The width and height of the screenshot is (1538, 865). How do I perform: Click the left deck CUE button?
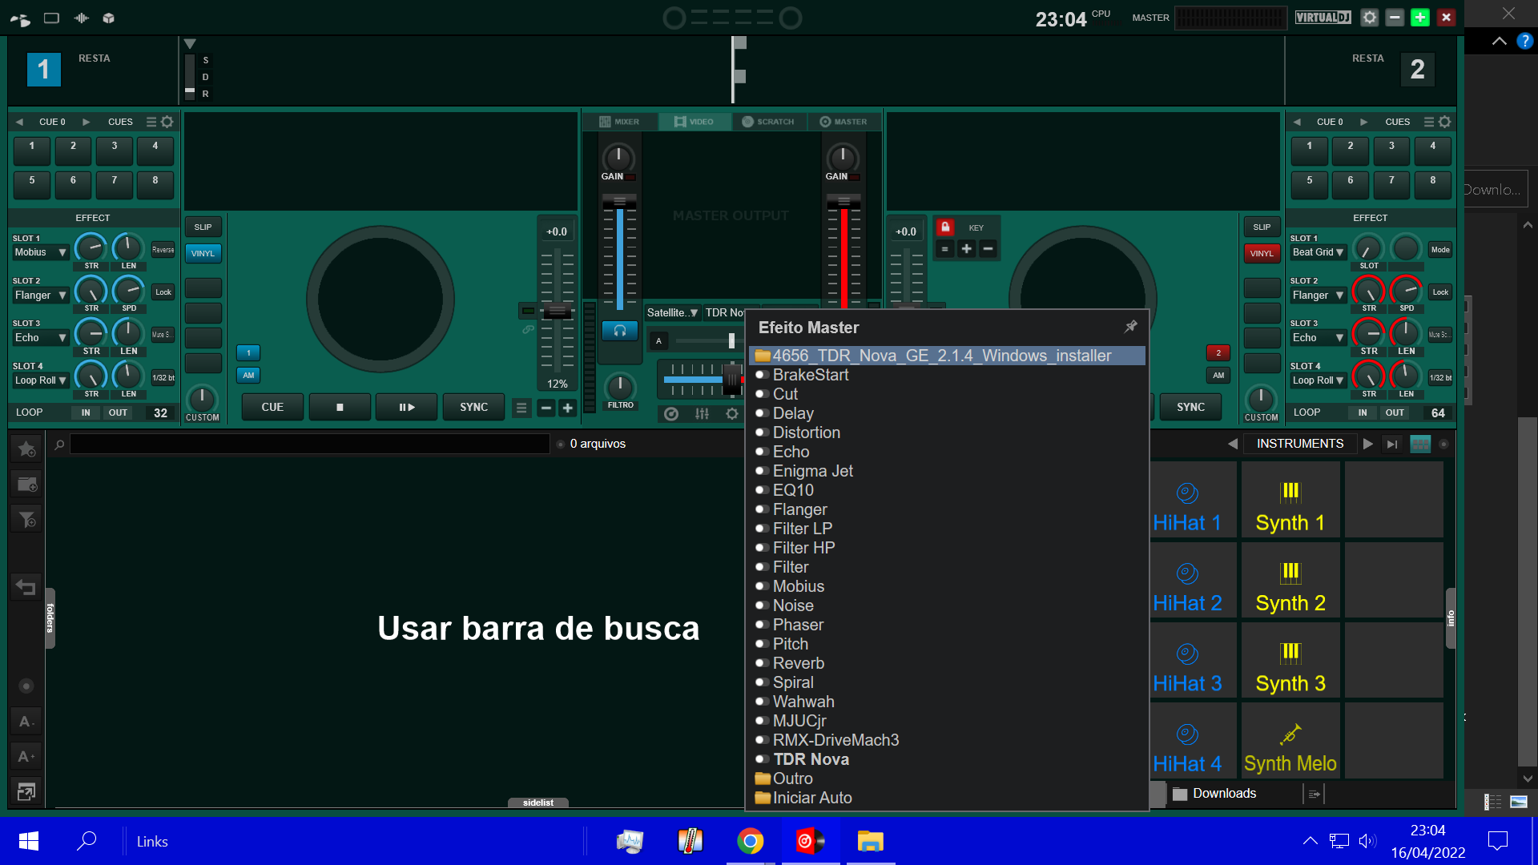[272, 407]
